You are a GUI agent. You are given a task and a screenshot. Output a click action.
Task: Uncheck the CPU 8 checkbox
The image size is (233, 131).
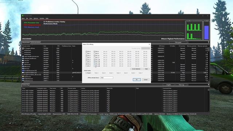click(x=94, y=52)
